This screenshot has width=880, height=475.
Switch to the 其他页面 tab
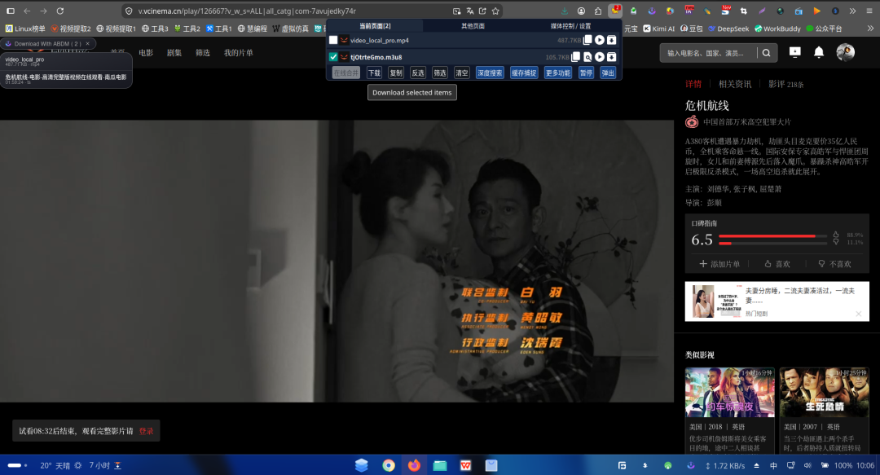[x=473, y=26]
